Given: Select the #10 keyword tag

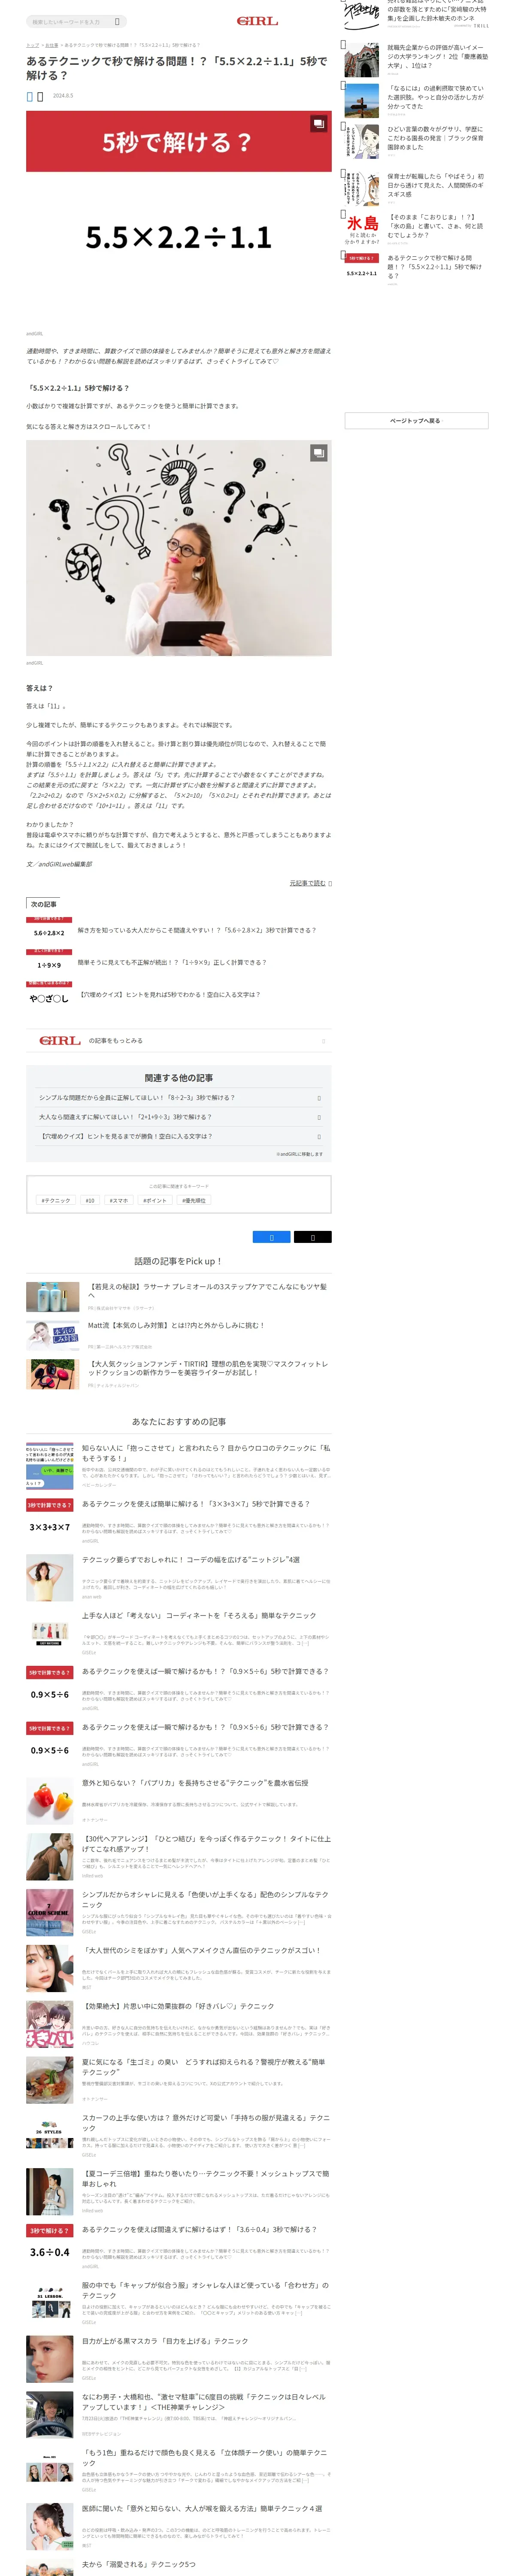Looking at the screenshot, I should point(90,1200).
